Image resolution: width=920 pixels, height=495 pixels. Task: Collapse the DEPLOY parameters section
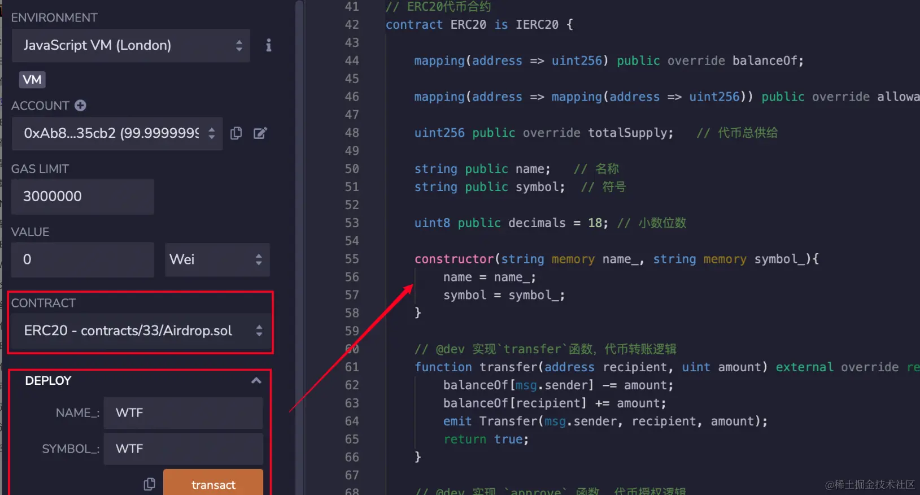click(256, 380)
